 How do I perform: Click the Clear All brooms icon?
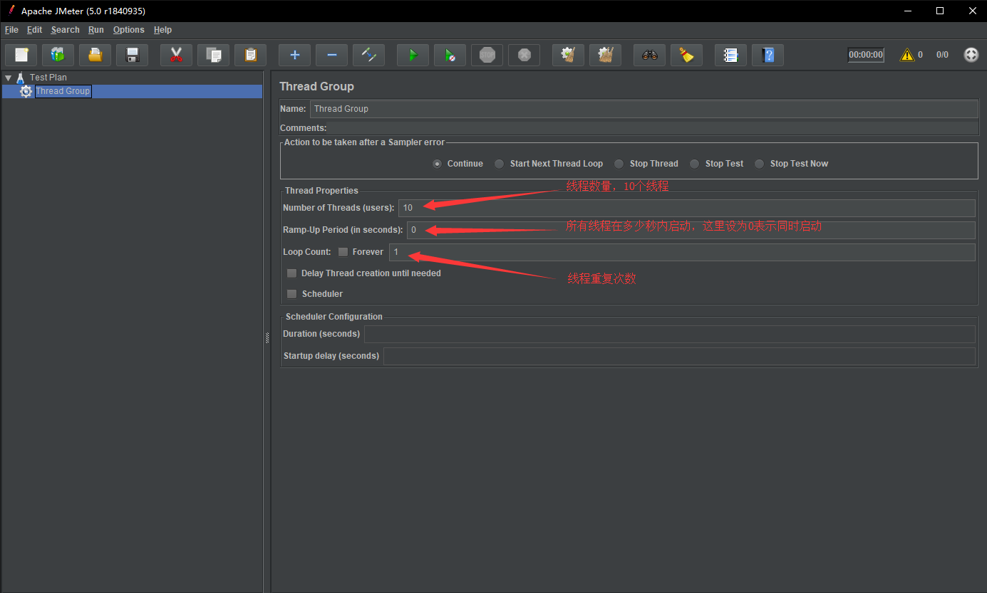pyautogui.click(x=606, y=55)
